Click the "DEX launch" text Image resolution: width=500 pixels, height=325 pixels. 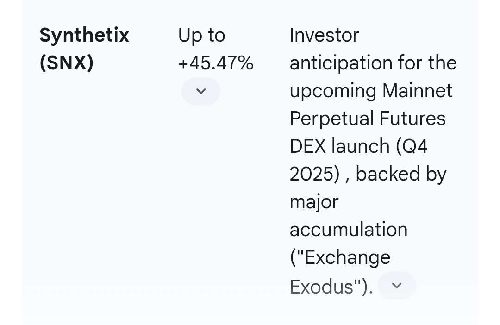(x=339, y=147)
